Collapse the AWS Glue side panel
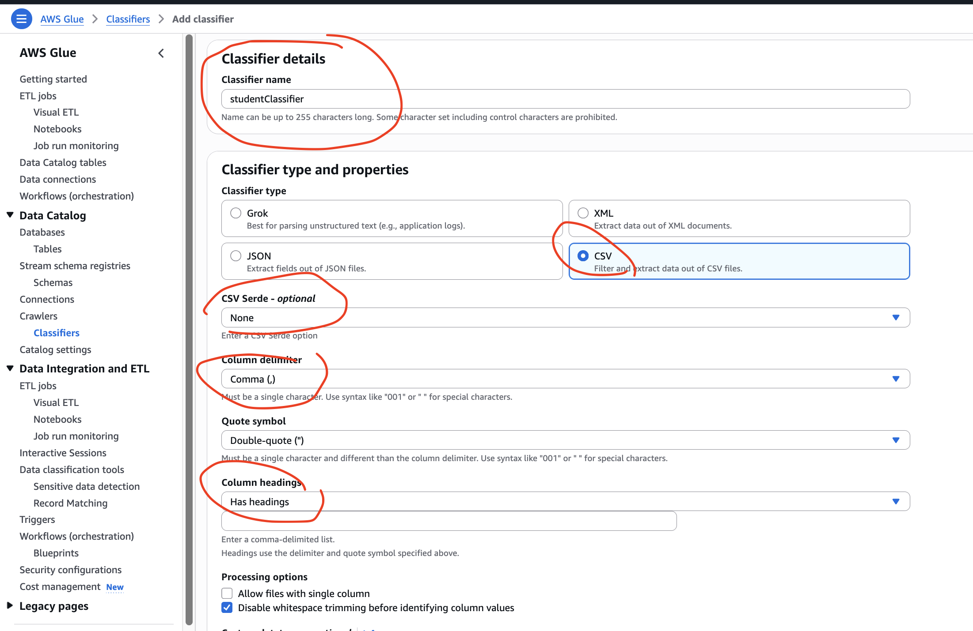Viewport: 973px width, 631px height. (161, 53)
